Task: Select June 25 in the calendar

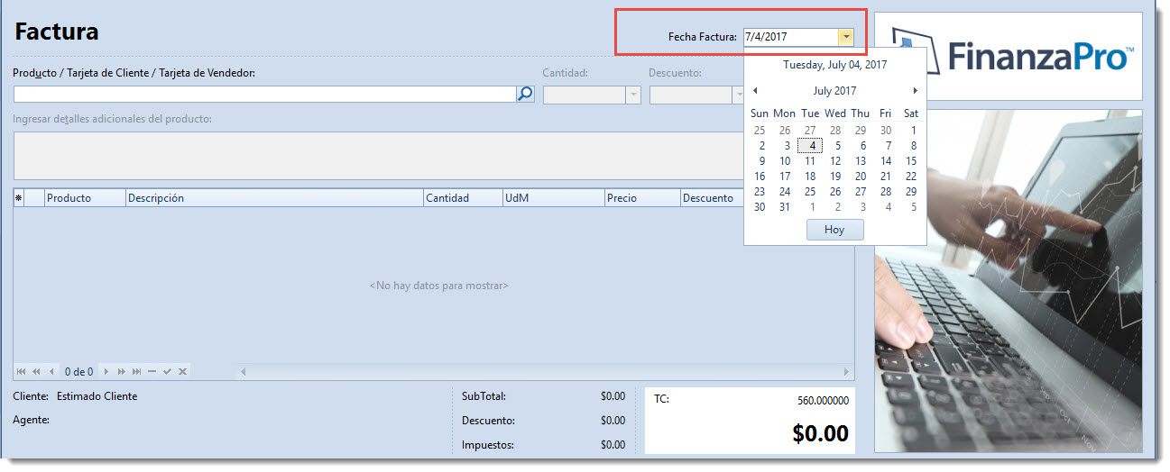Action: point(760,131)
